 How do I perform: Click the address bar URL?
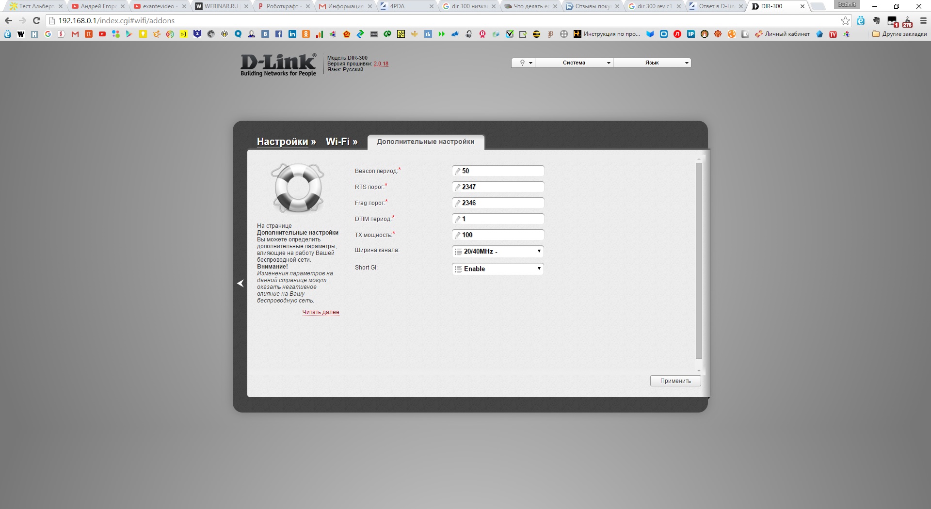click(x=116, y=21)
